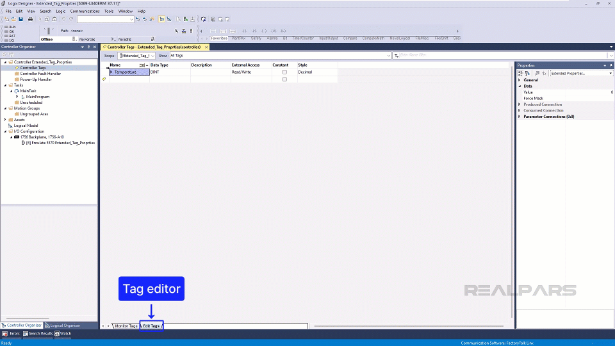The height and width of the screenshot is (346, 615).
Task: Open the Search Results panel
Action: click(38, 334)
